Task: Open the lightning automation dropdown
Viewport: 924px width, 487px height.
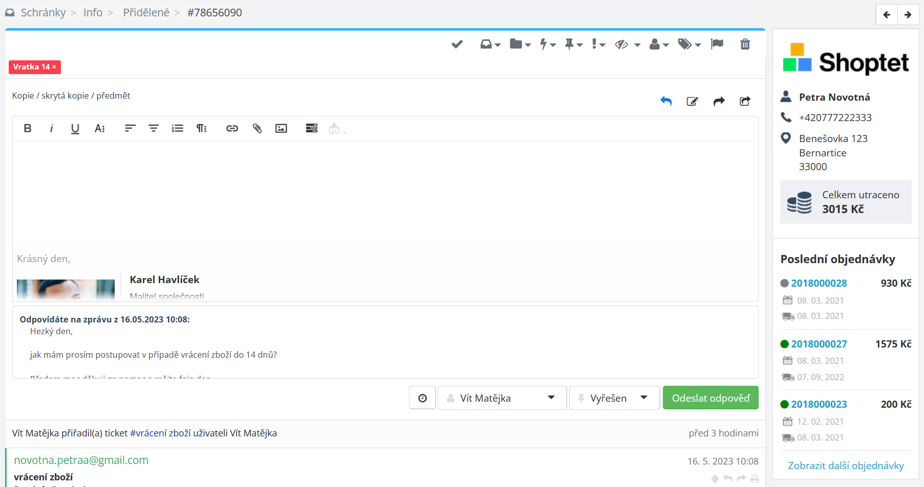Action: (548, 44)
